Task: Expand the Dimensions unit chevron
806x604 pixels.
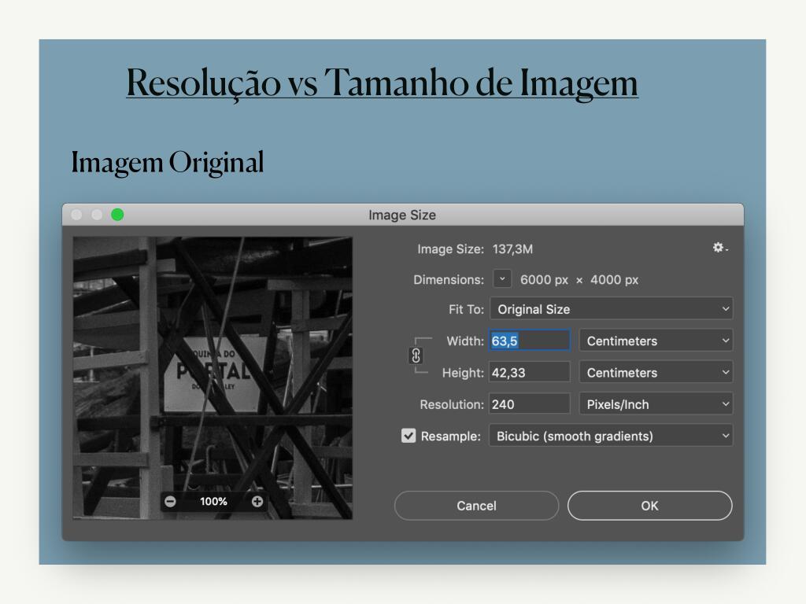Action: (502, 279)
